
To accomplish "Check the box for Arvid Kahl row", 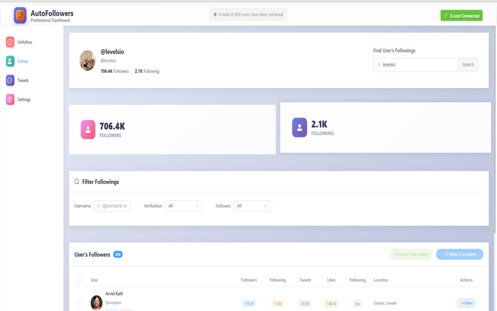I will click(80, 303).
